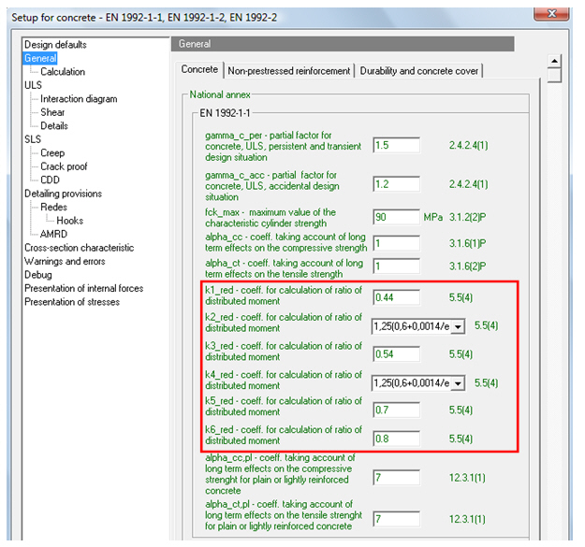The image size is (585, 547).
Task: Click the k6_red value field
Action: click(x=394, y=435)
